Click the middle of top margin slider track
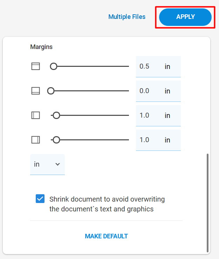This screenshot has width=219, height=259. (x=89, y=66)
